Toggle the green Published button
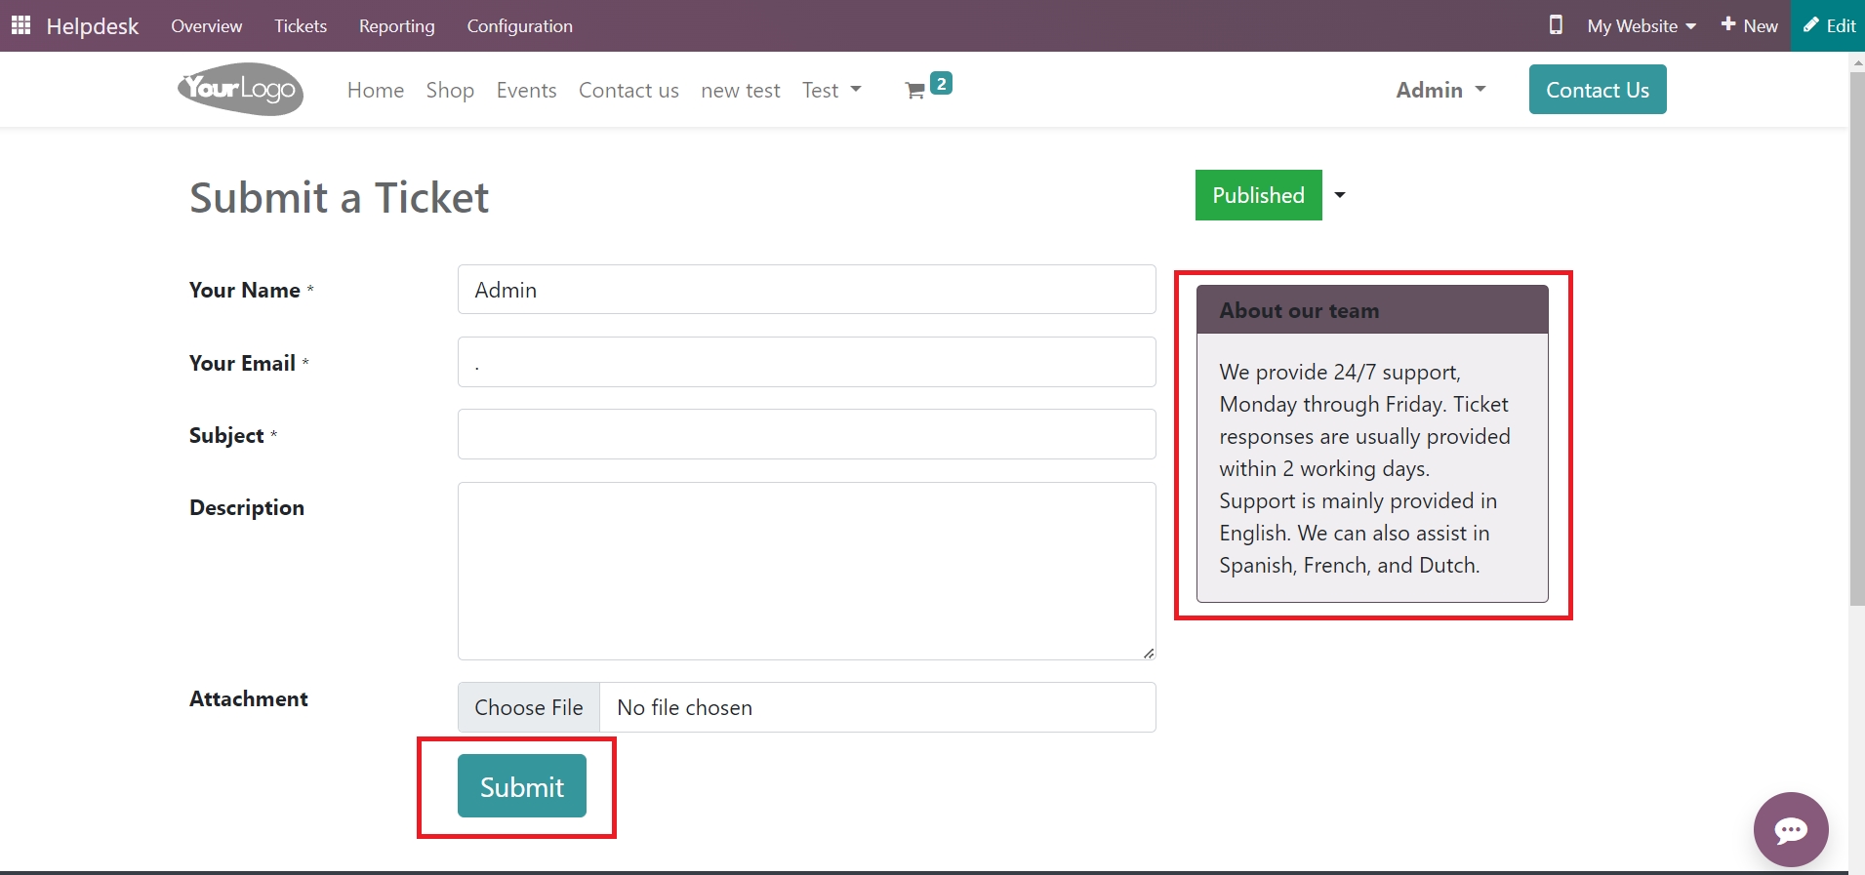The image size is (1865, 875). tap(1257, 195)
